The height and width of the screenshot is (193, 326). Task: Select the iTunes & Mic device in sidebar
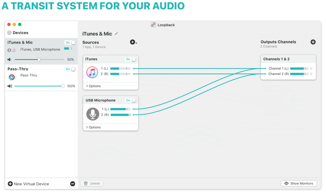pos(41,51)
